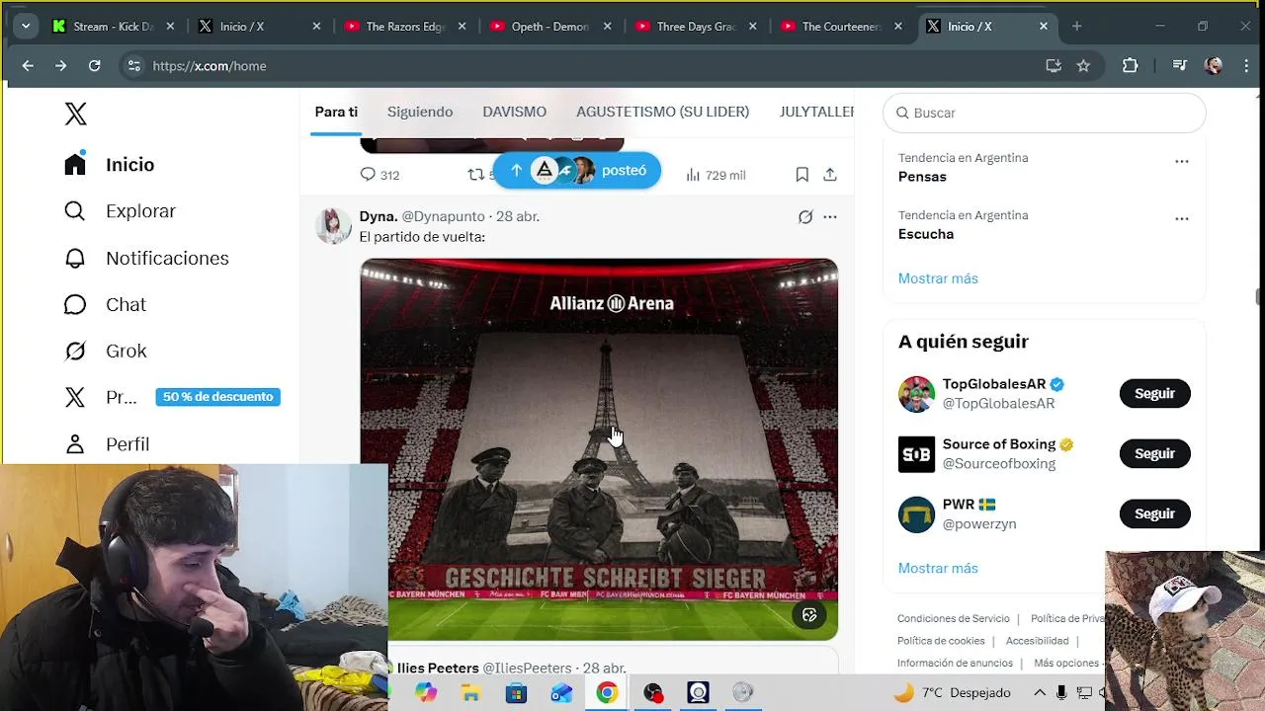Switch to DAVISMO list tab
The height and width of the screenshot is (711, 1265).
(514, 112)
